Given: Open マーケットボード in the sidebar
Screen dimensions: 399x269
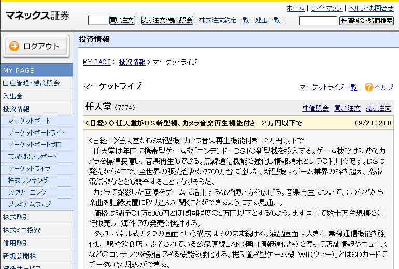Looking at the screenshot, I should click(30, 121).
